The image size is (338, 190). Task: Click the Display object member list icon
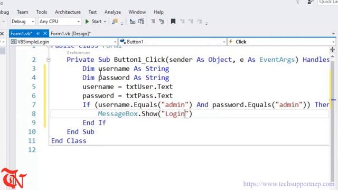pos(133,22)
